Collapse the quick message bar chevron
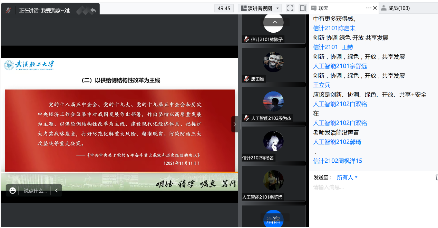The width and height of the screenshot is (438, 228). coord(56,191)
